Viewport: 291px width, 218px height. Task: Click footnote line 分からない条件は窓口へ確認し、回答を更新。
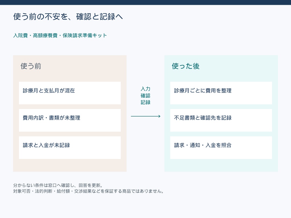[x=58, y=185]
